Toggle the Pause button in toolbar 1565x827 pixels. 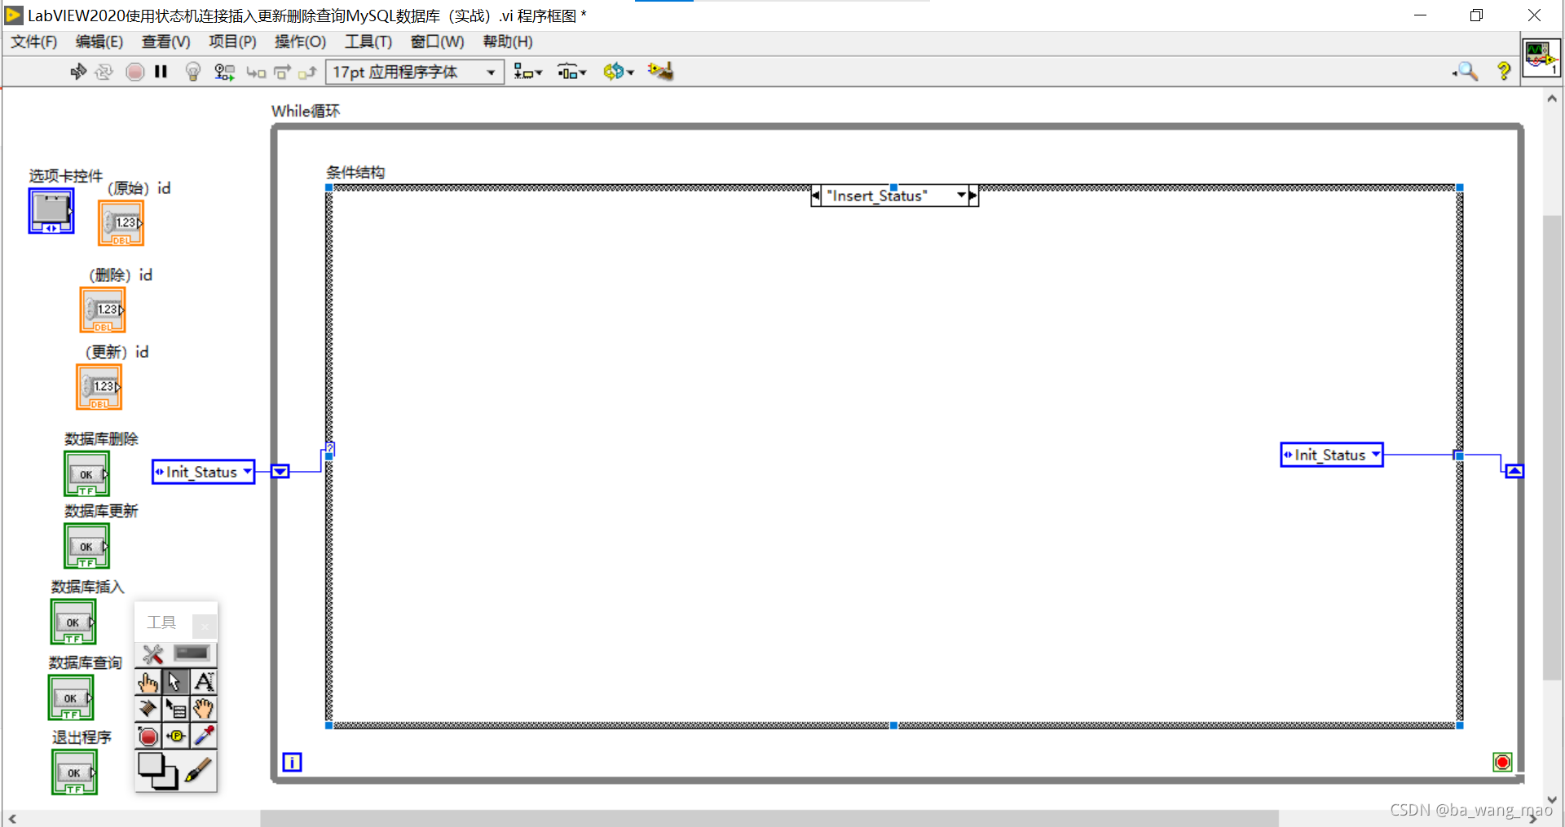[161, 72]
